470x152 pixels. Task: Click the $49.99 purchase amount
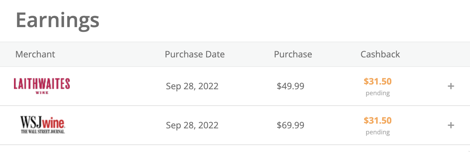point(290,86)
